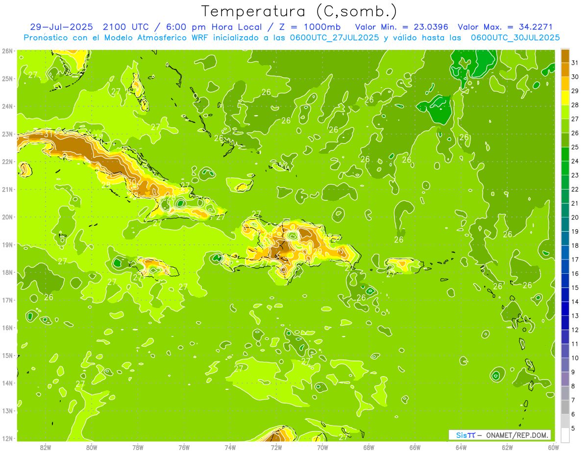Click the brown swatch above 31 on scale
This screenshot has width=588, height=454.
(565, 56)
